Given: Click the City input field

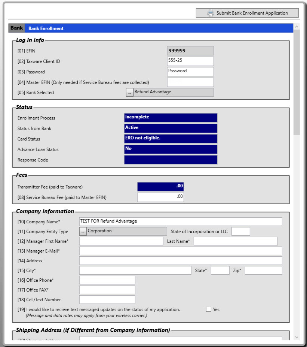Looking at the screenshot, I should point(135,271).
